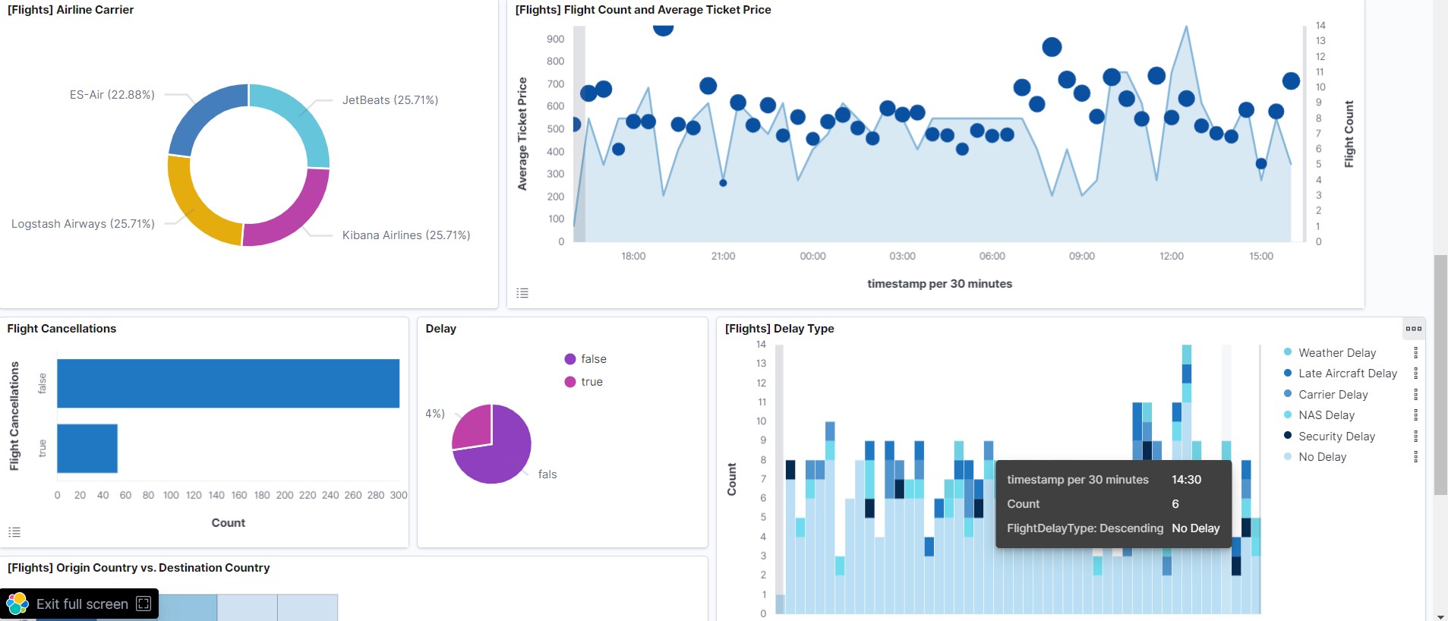1448x621 pixels.
Task: Toggle legend on Flight Count chart
Action: pyautogui.click(x=522, y=293)
